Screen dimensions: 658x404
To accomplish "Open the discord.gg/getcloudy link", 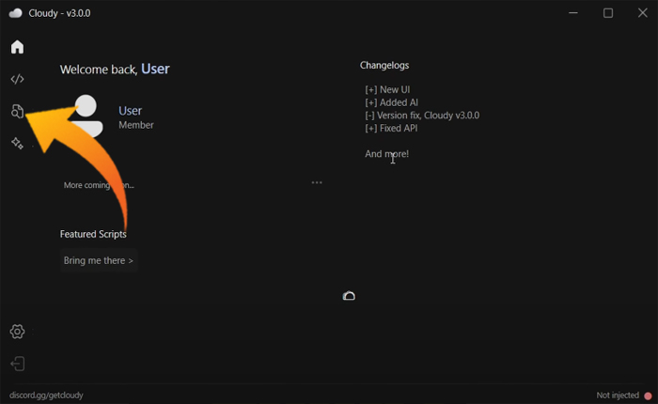I will point(46,396).
